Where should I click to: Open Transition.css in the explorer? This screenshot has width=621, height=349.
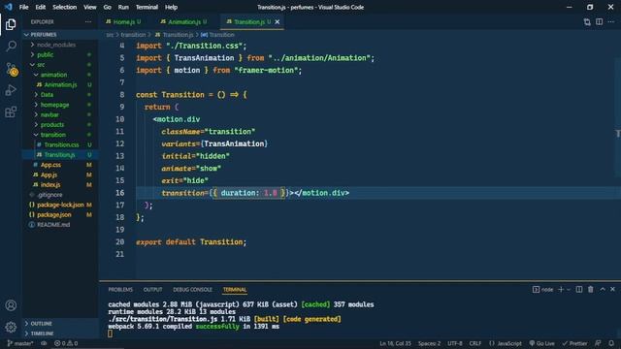(x=60, y=144)
